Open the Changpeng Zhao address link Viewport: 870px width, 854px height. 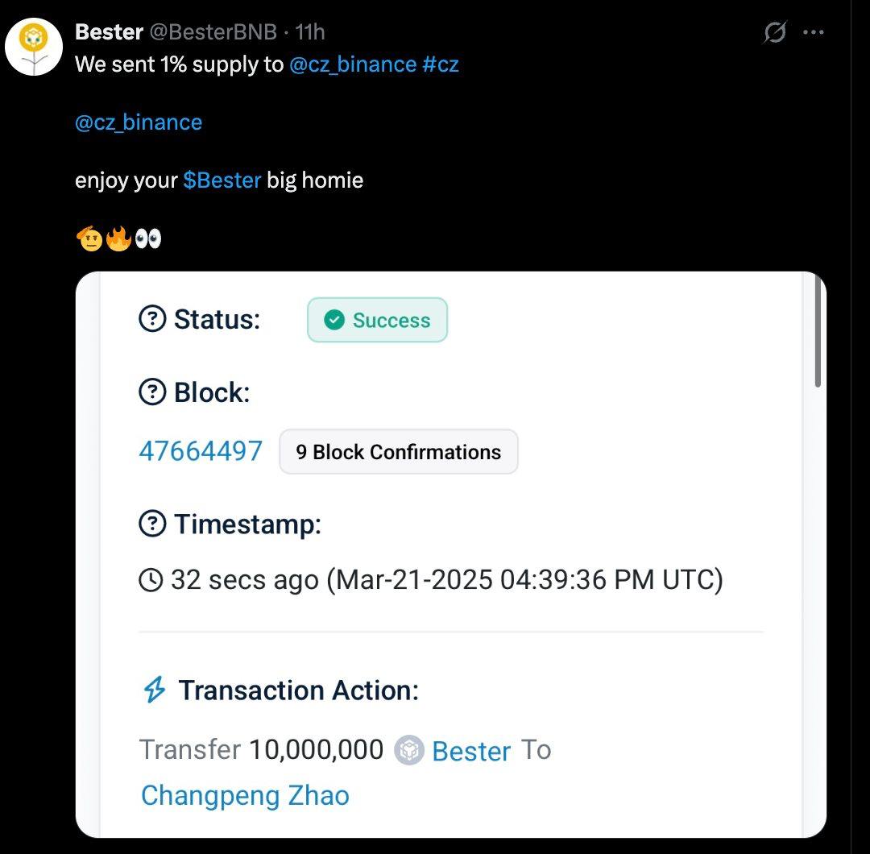pyautogui.click(x=245, y=796)
